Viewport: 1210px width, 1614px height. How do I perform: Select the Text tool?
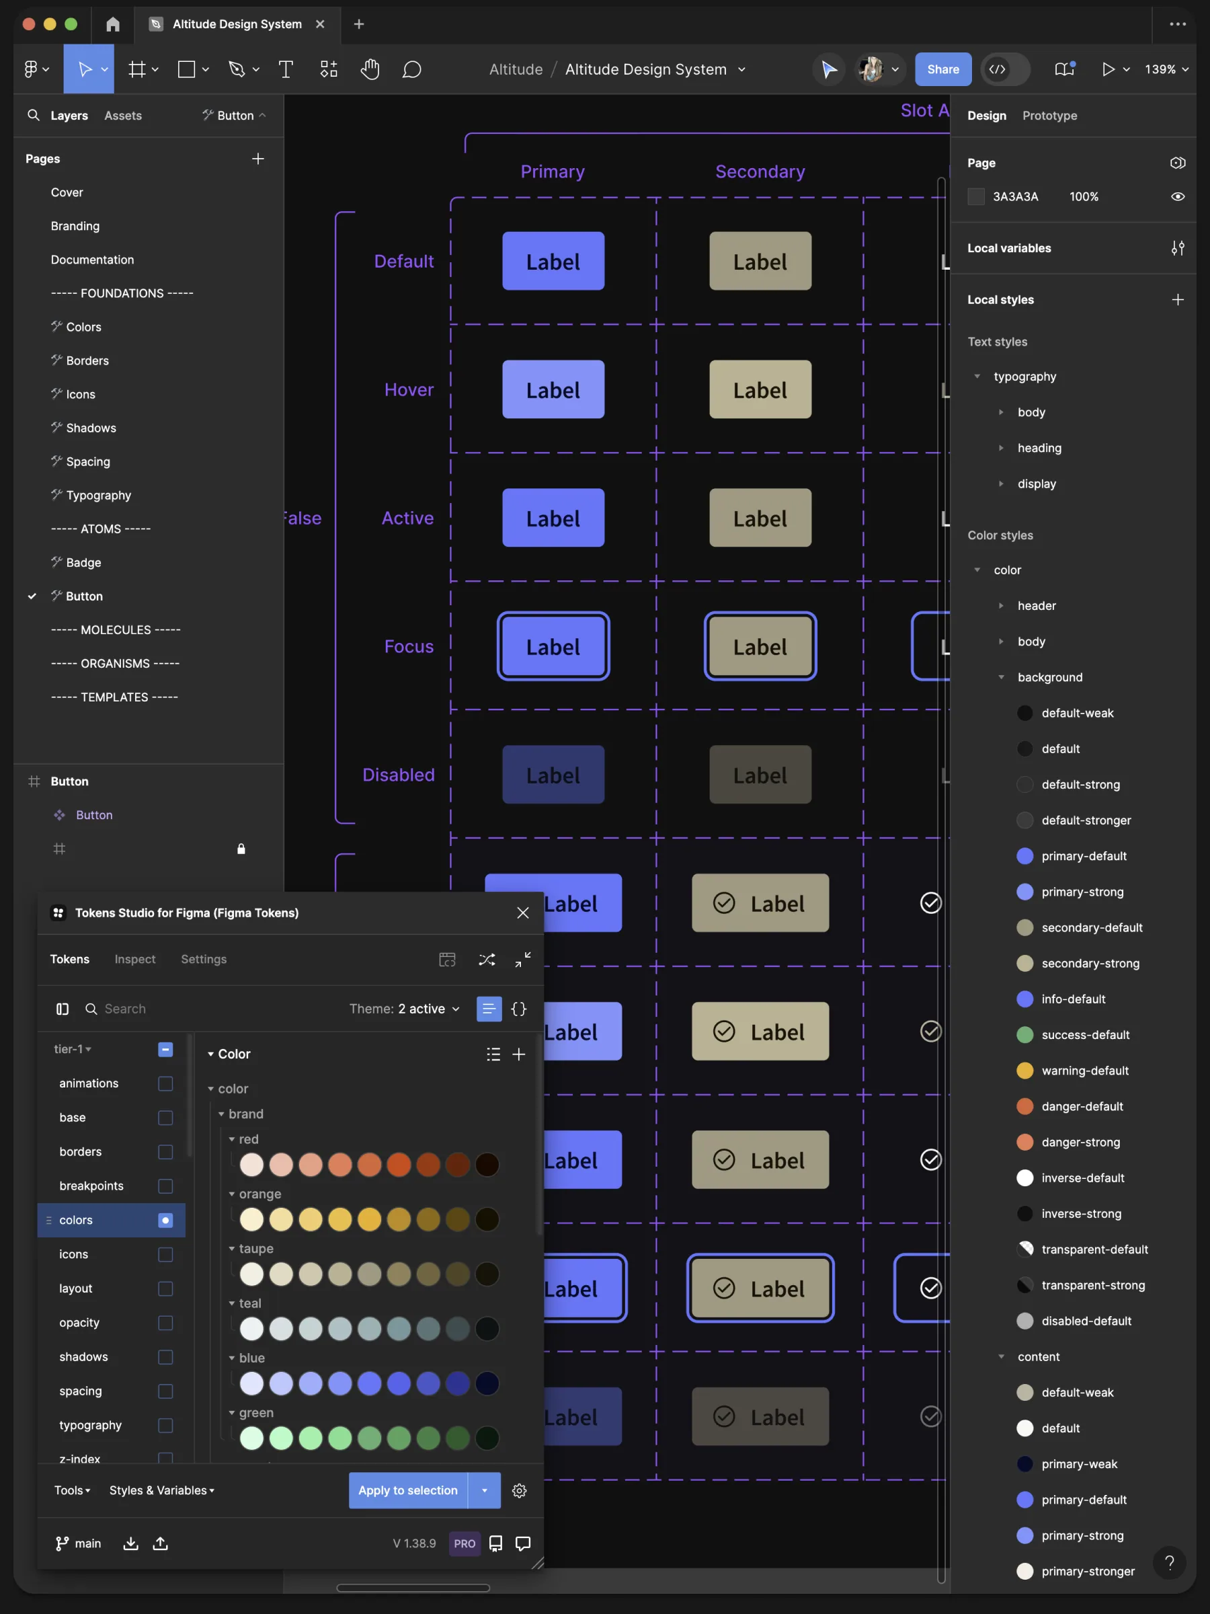click(286, 69)
